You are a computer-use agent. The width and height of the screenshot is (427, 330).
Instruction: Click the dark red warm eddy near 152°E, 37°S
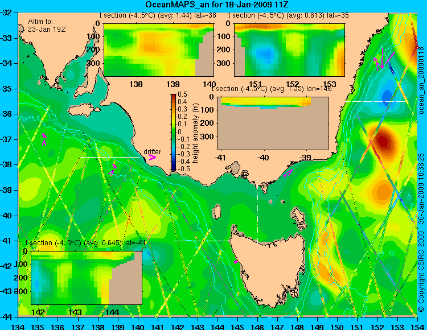(x=383, y=141)
